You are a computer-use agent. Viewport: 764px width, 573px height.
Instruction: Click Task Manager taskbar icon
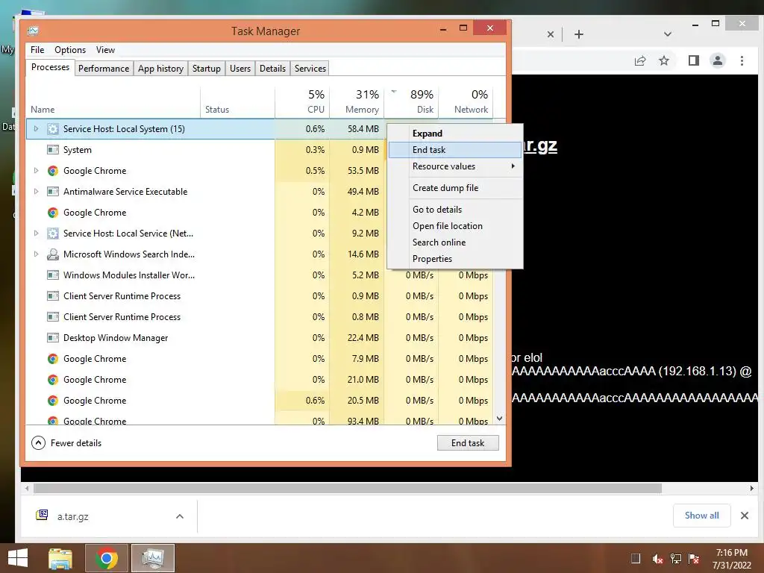point(152,558)
